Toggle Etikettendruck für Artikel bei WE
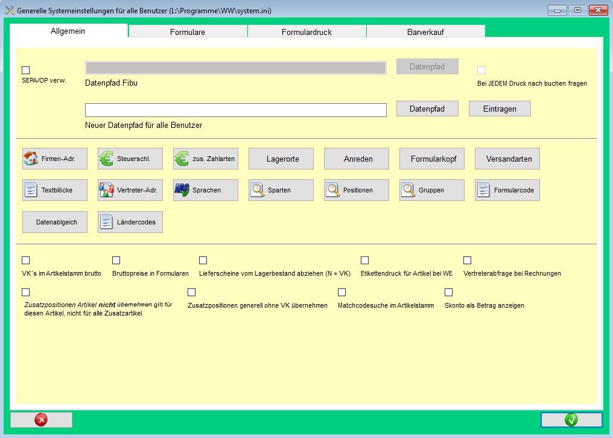613x438 pixels. coord(365,261)
